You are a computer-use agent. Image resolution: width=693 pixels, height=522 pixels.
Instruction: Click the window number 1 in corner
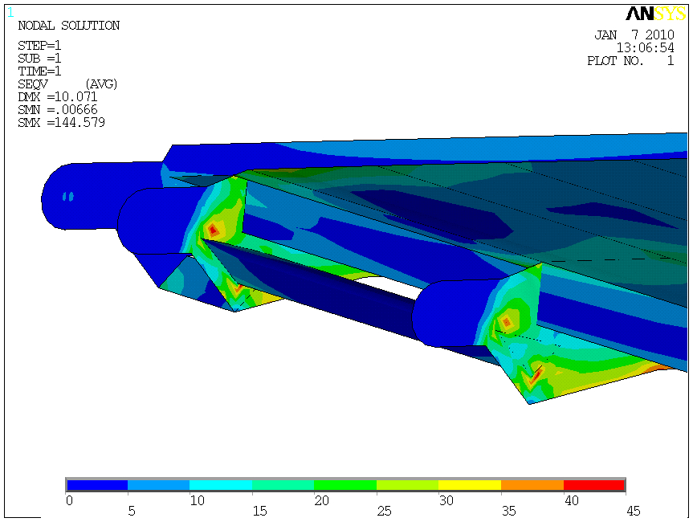(x=10, y=13)
